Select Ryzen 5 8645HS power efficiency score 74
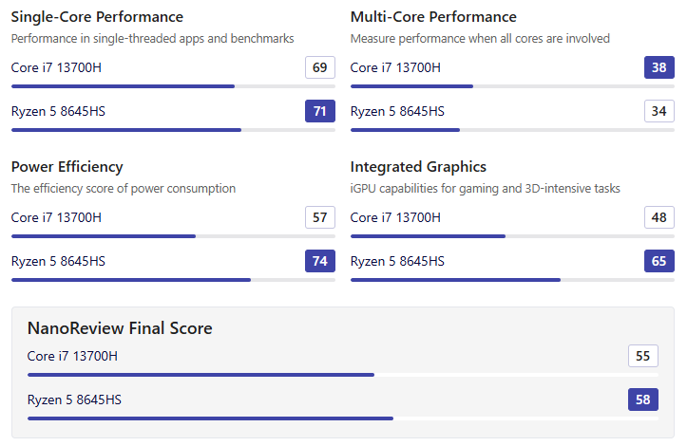This screenshot has width=687, height=446. pos(320,261)
